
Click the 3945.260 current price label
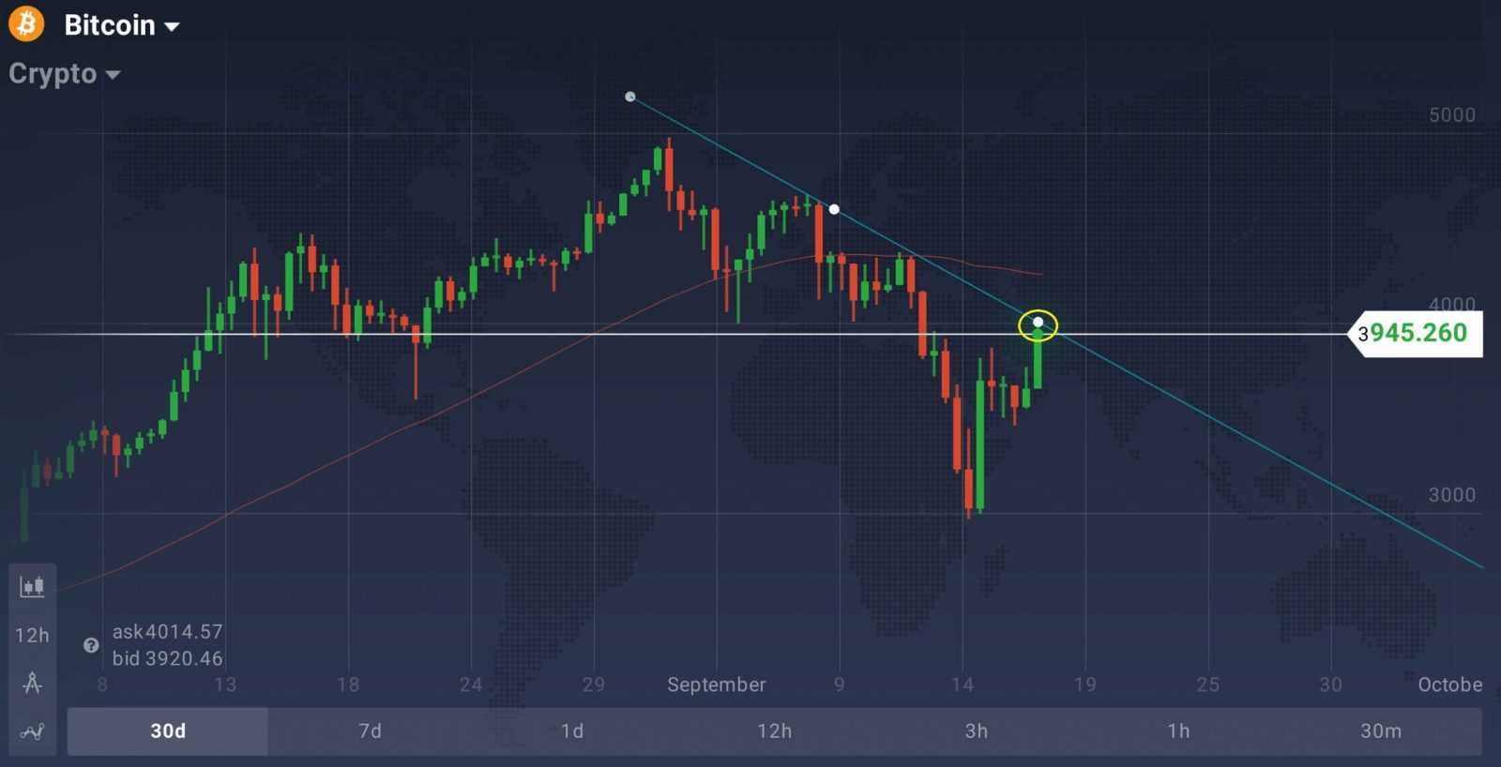1417,333
